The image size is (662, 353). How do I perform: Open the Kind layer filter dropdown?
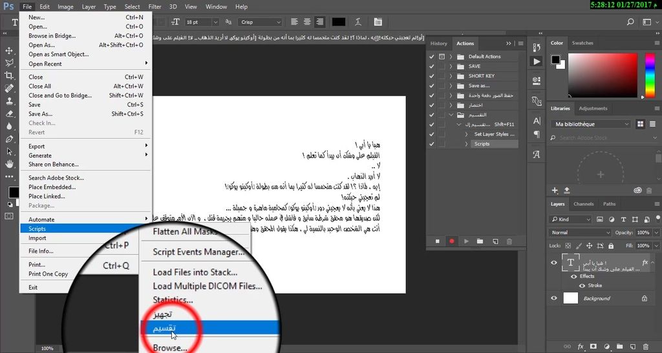pos(571,219)
